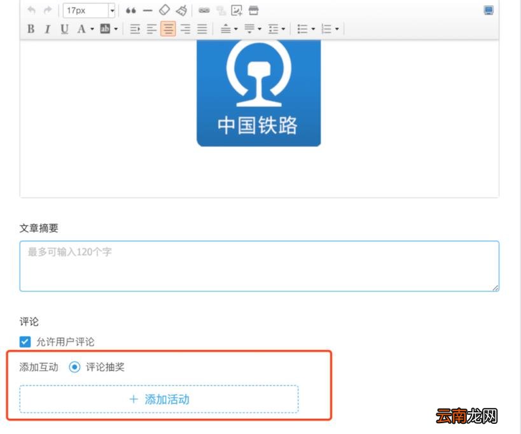Set paragraph spacing before

coord(226,29)
